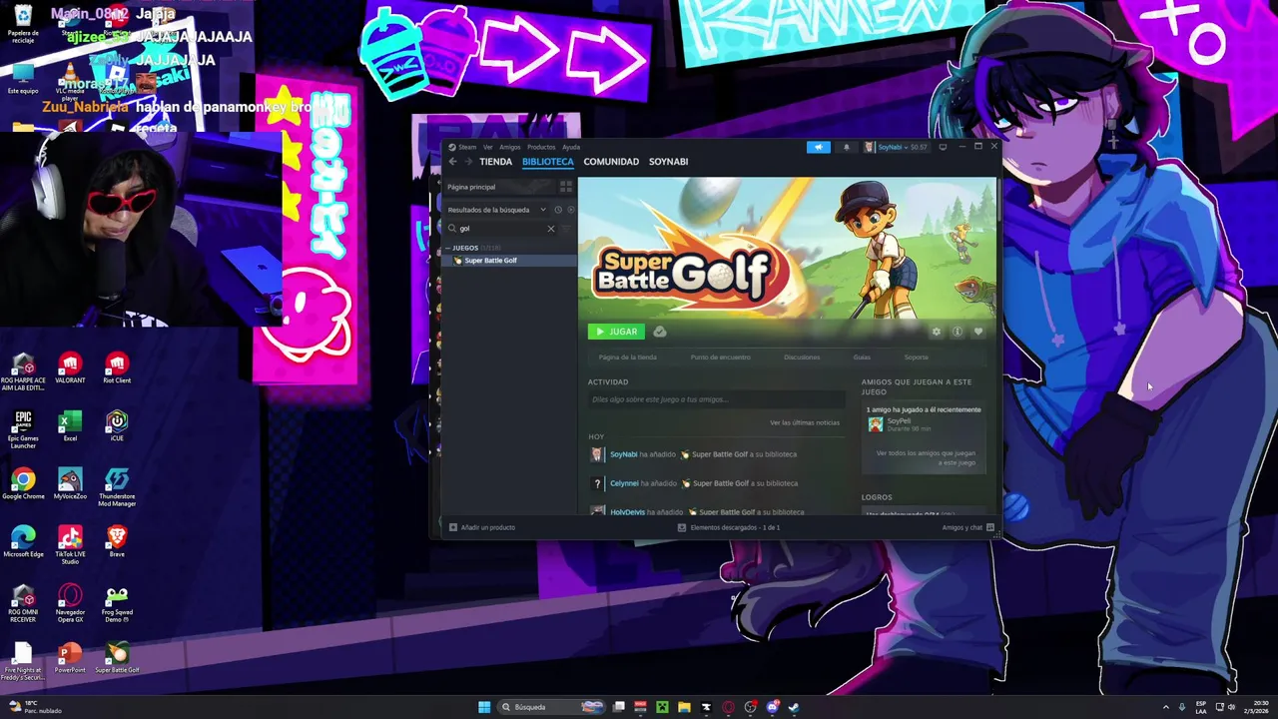Switch to TIENDA tab
The width and height of the screenshot is (1278, 719).
click(x=495, y=162)
